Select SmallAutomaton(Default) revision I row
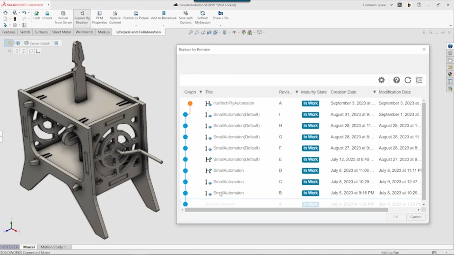The width and height of the screenshot is (454, 255). coord(301,114)
